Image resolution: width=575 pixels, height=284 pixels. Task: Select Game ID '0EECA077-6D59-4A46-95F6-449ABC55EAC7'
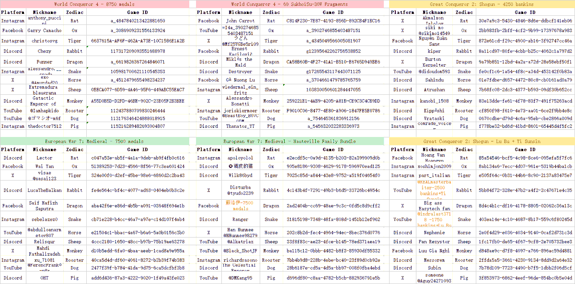(x=138, y=90)
